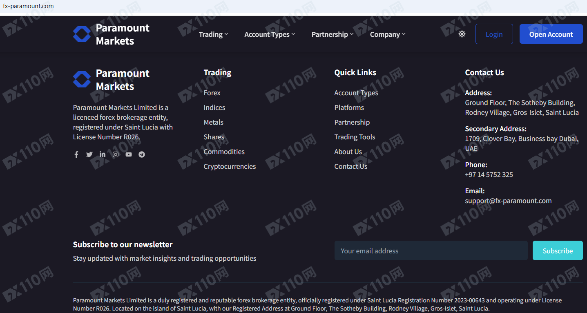587x313 pixels.
Task: Open Contact Us under Quick Links
Action: (x=351, y=166)
